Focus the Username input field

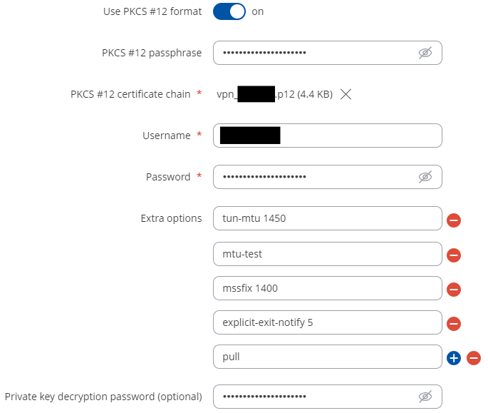[328, 136]
